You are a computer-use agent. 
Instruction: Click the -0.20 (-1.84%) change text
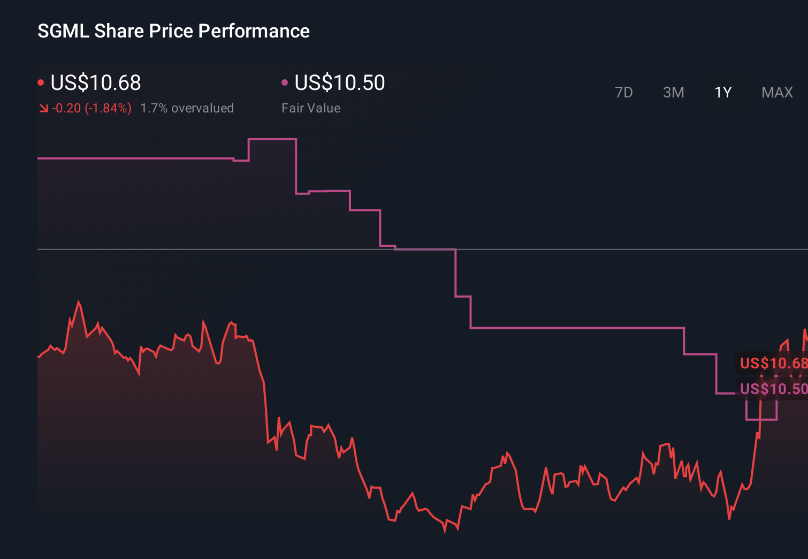pos(91,108)
